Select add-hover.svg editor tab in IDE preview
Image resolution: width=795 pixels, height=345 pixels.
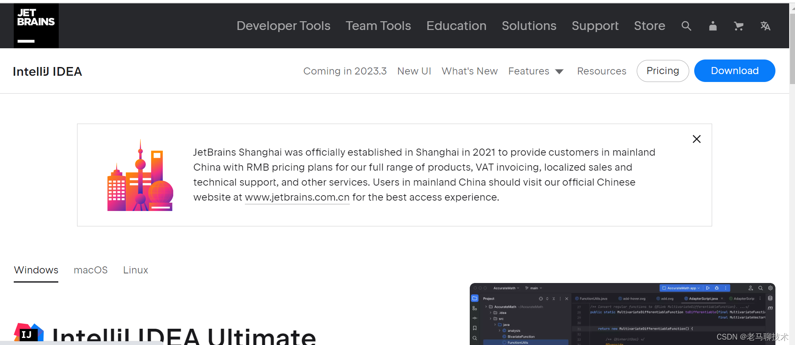click(632, 298)
